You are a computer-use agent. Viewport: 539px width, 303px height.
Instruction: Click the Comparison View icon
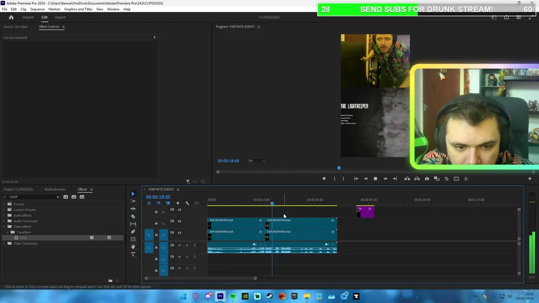coord(436,178)
